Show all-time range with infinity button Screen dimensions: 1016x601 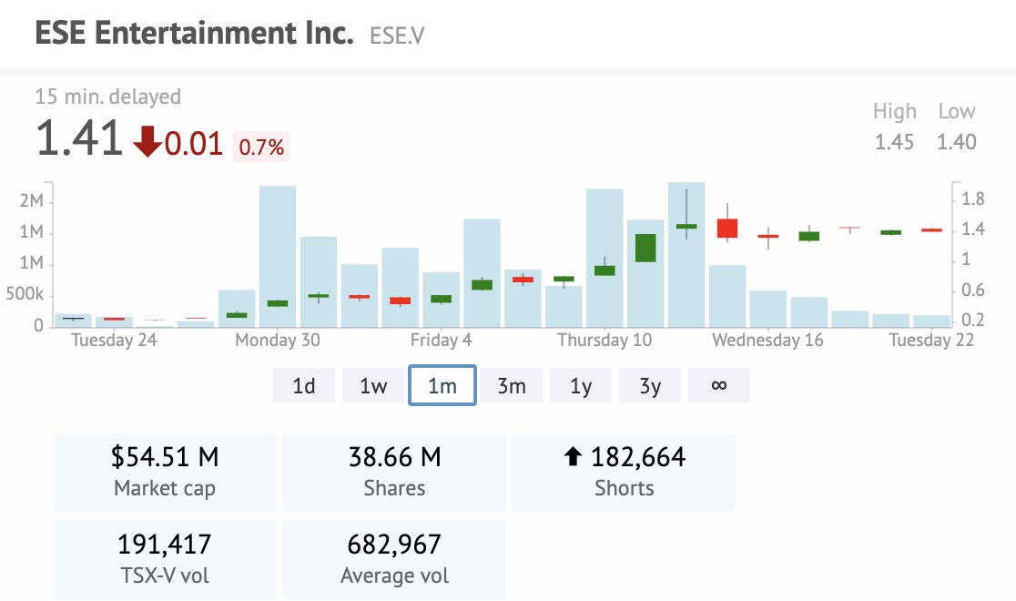point(719,386)
